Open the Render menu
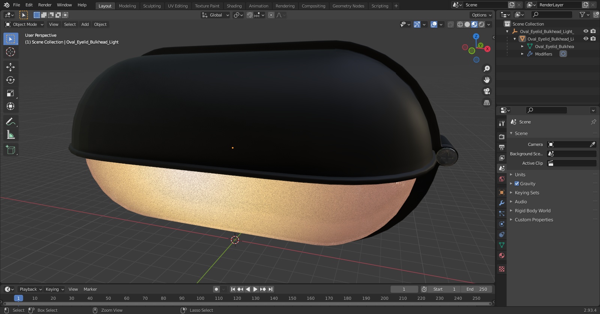 (x=45, y=5)
